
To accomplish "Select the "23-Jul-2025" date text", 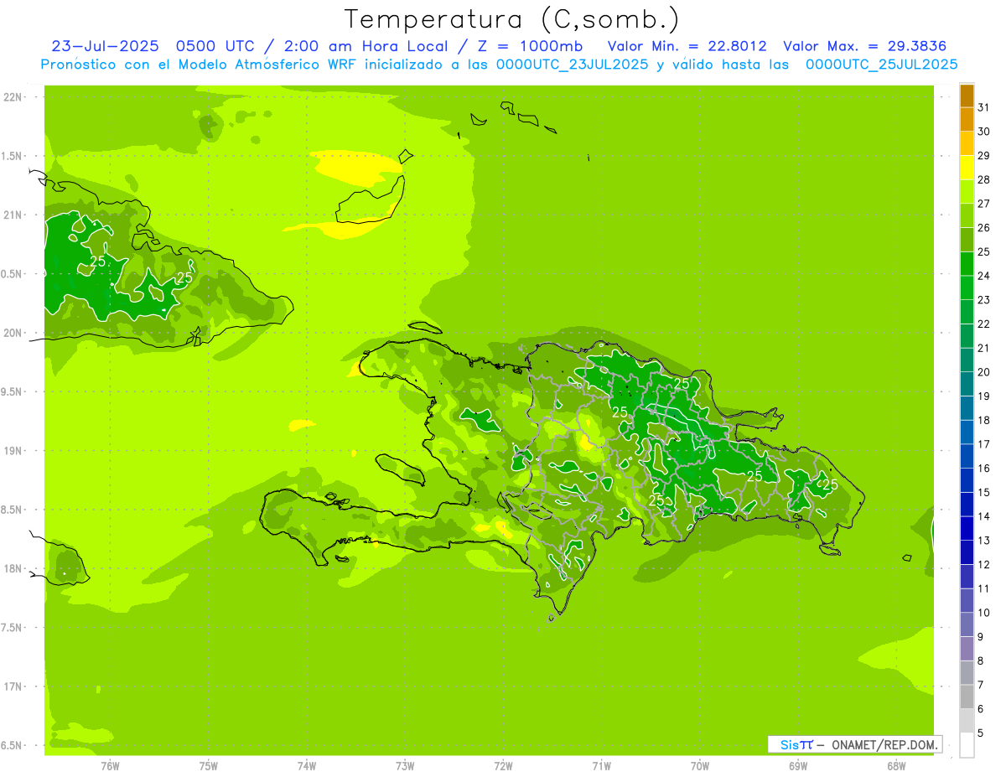I will 106,46.
